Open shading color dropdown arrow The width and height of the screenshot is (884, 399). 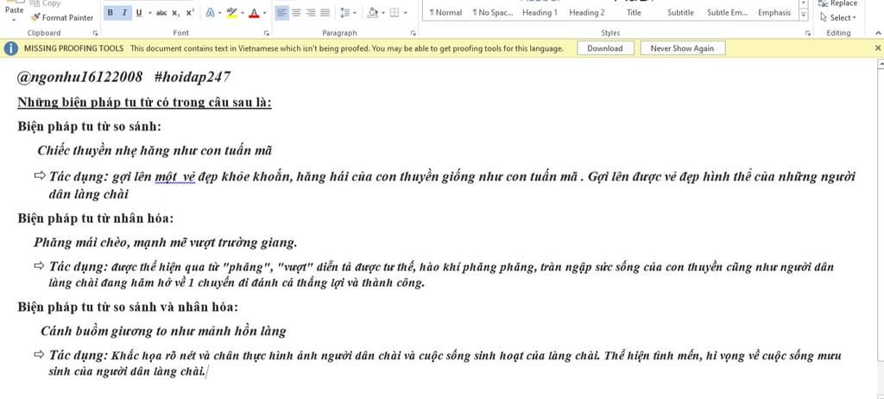[383, 12]
